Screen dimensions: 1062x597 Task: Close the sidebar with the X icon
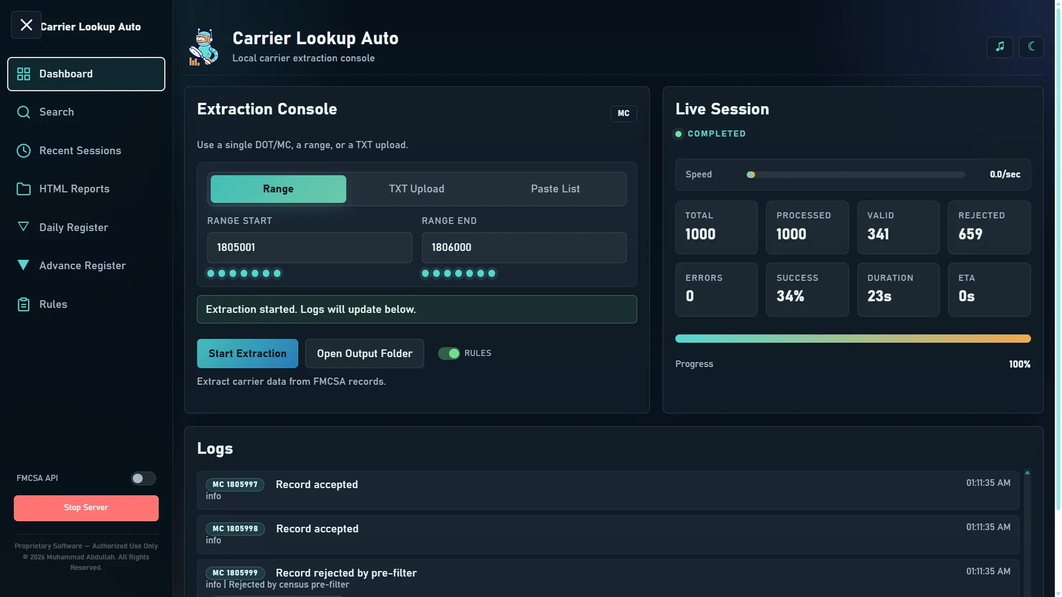[26, 25]
